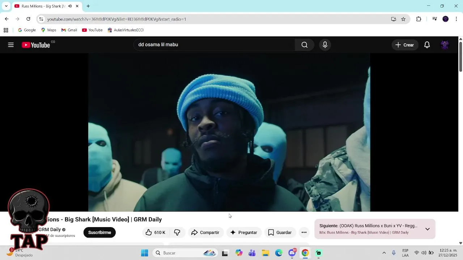Click the video player frame
Screen dimensions: 463x260
[229, 132]
